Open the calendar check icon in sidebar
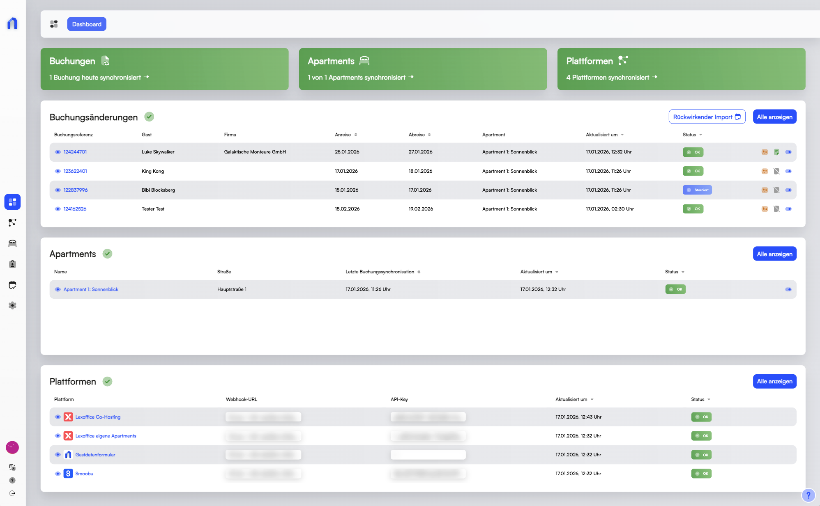 [x=12, y=285]
